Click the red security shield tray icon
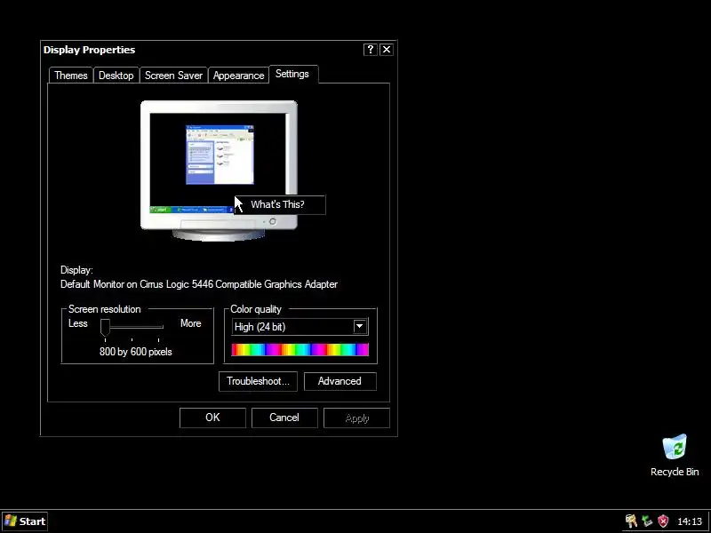This screenshot has height=533, width=711. [x=663, y=521]
